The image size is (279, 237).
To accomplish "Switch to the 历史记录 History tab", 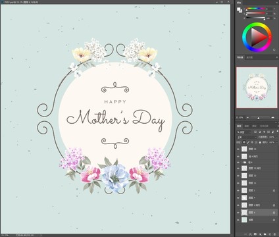I will (264, 126).
